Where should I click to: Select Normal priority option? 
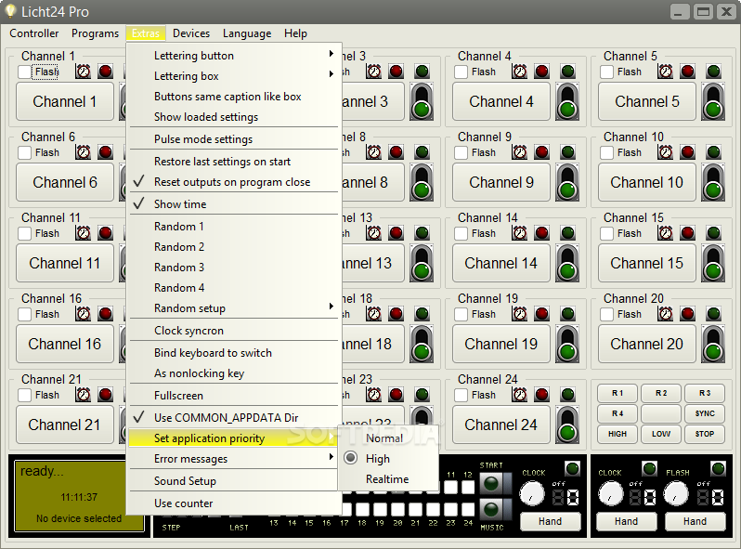[x=388, y=438]
